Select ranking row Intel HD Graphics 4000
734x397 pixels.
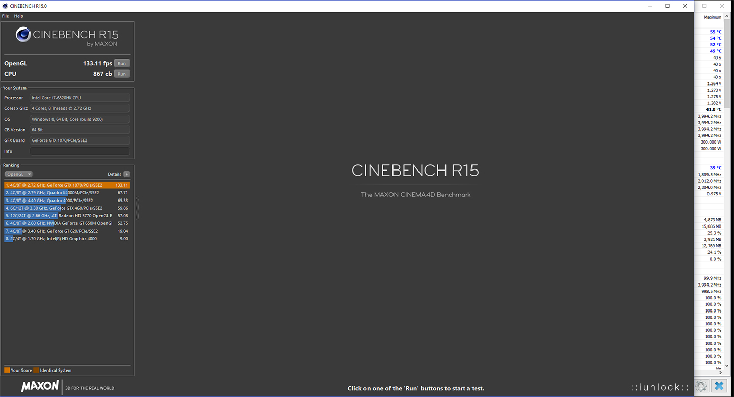tap(67, 239)
